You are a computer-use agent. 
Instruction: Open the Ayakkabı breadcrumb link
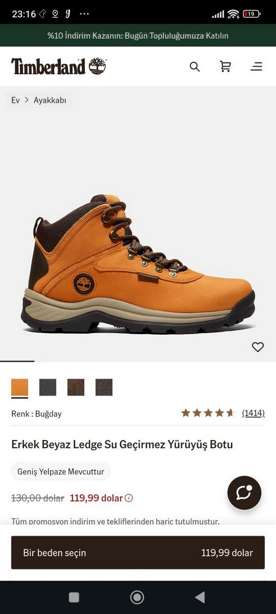50,100
